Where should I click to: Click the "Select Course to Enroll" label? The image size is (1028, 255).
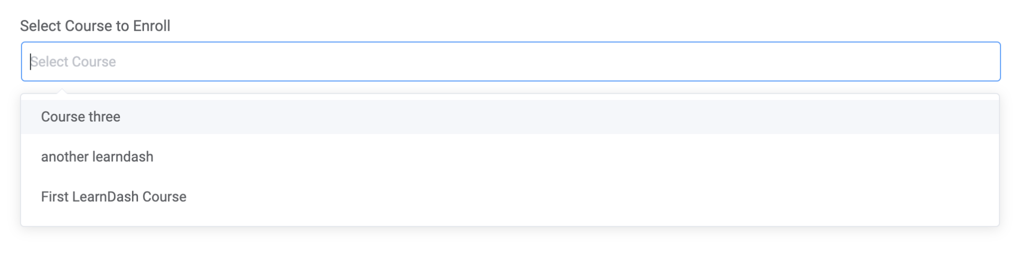tap(95, 26)
